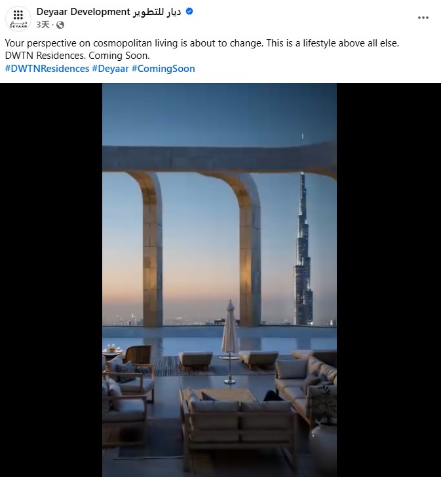Open the Deyaar profile picture logo

coord(18,19)
